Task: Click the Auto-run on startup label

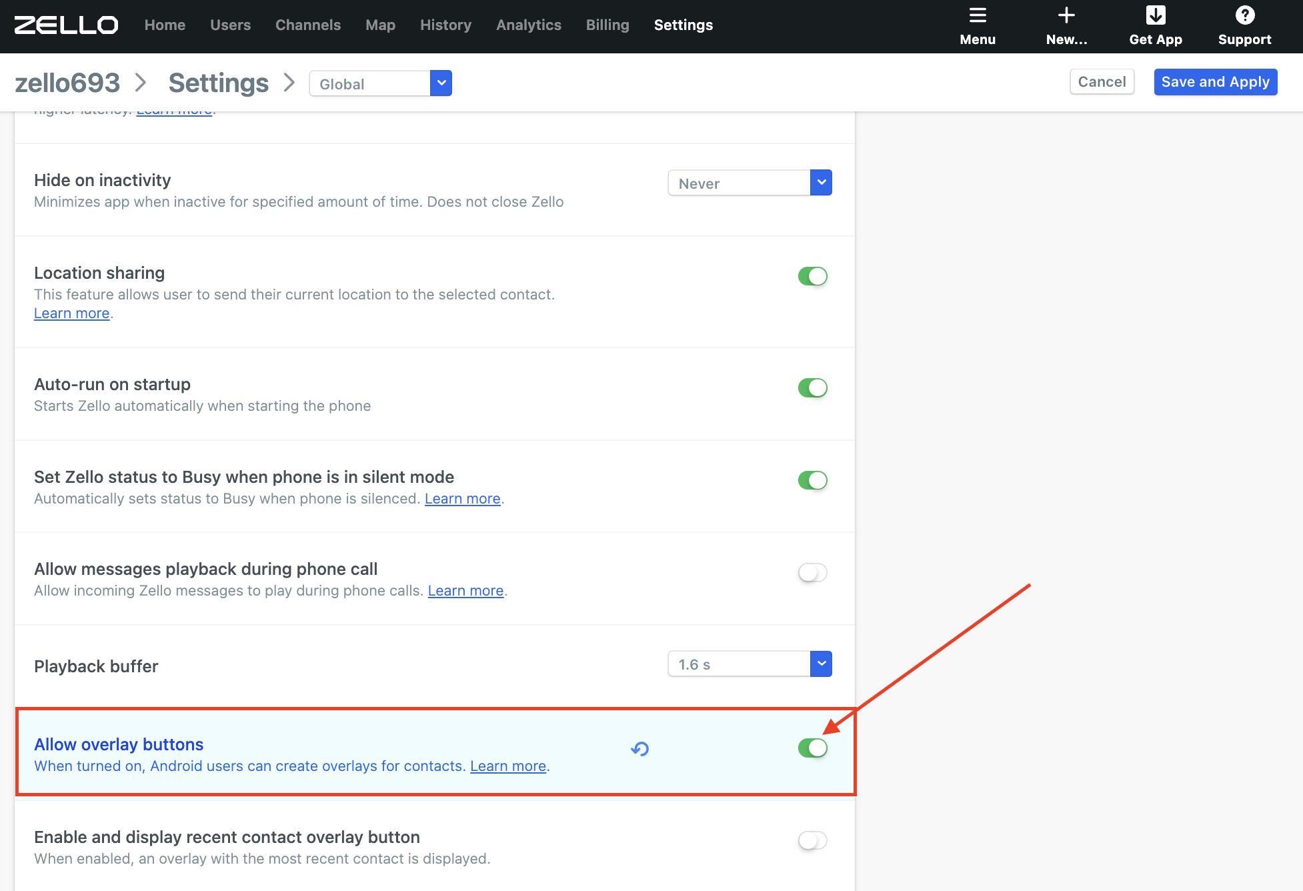Action: 112,384
